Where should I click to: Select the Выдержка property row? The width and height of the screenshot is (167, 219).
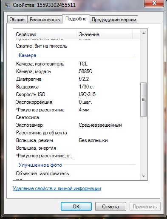click(x=27, y=87)
